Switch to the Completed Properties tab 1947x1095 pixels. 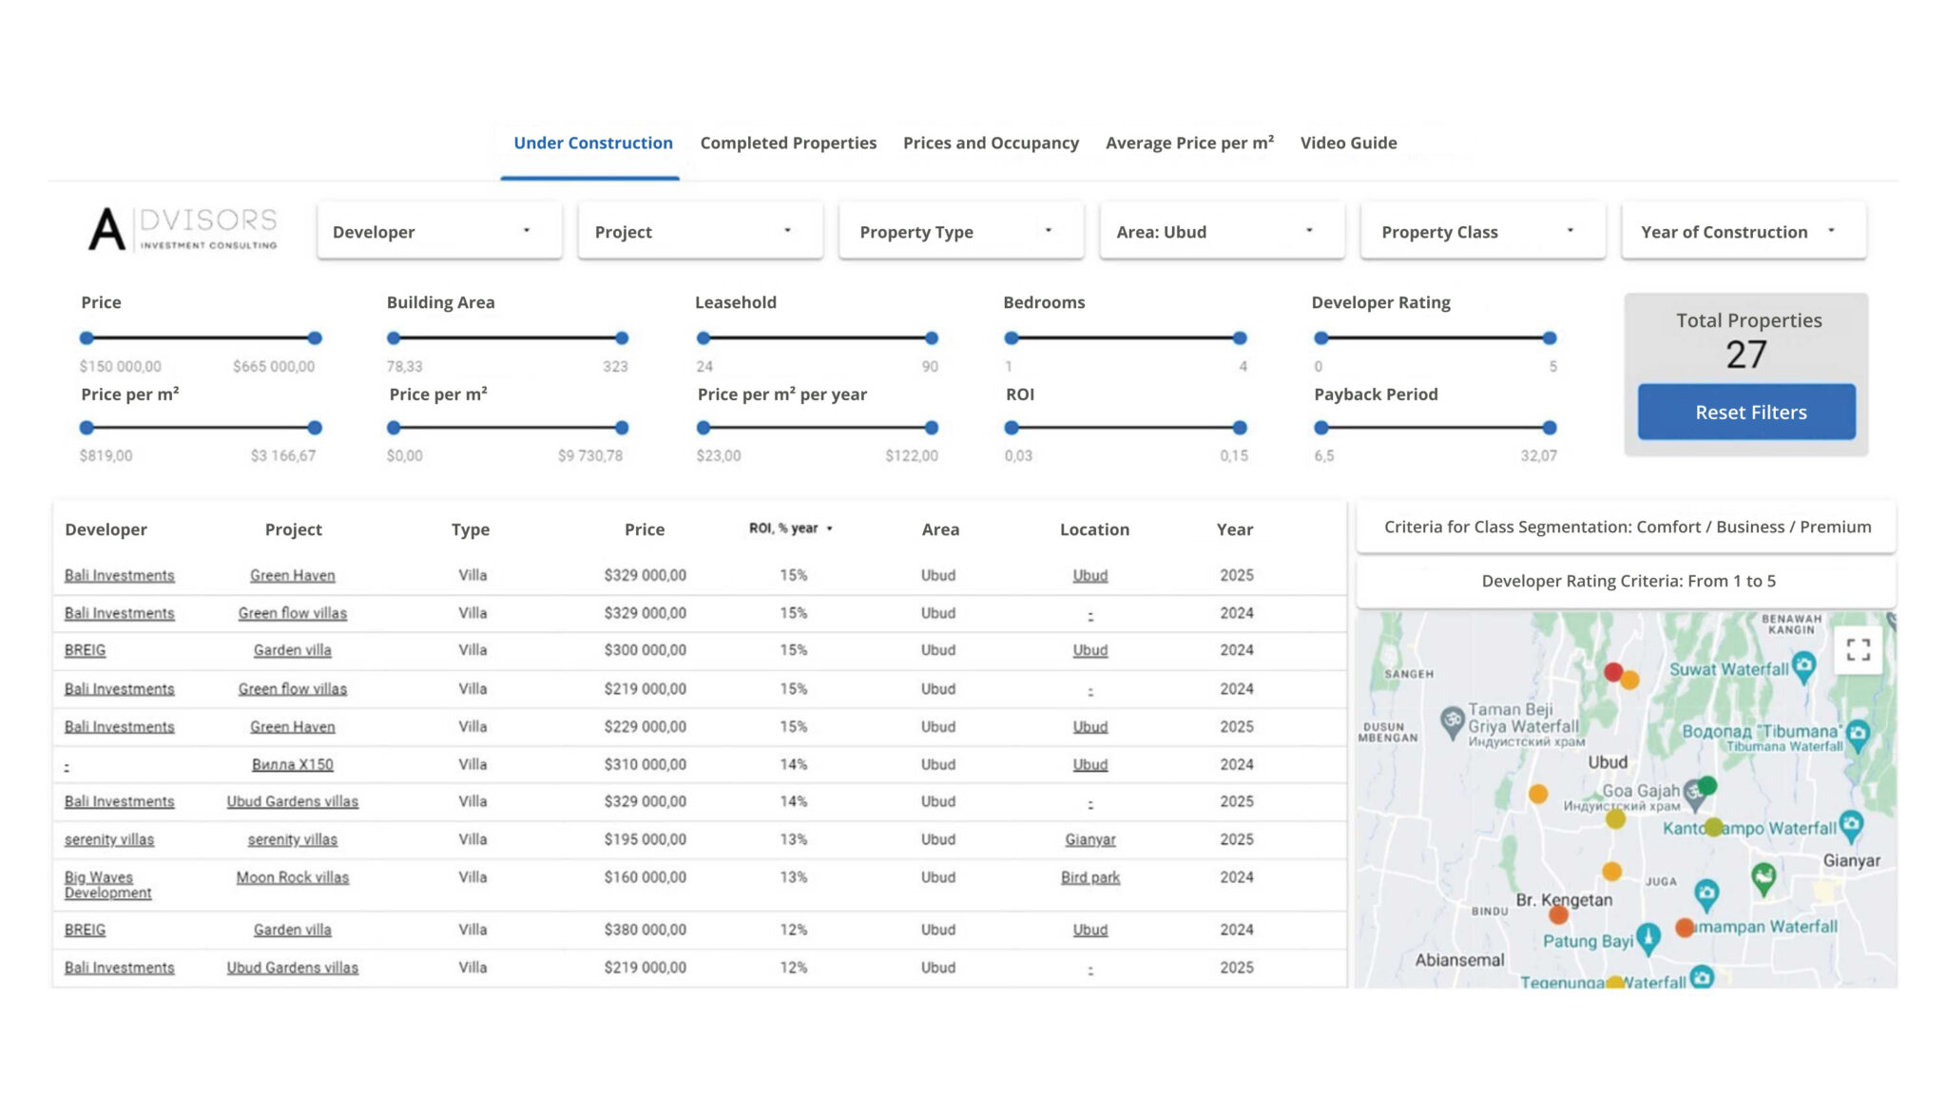[787, 143]
